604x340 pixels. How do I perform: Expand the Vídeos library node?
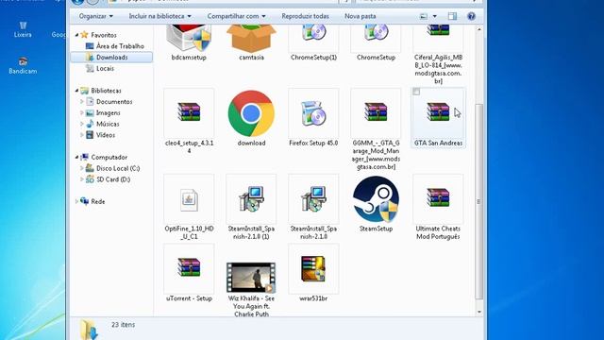[82, 135]
